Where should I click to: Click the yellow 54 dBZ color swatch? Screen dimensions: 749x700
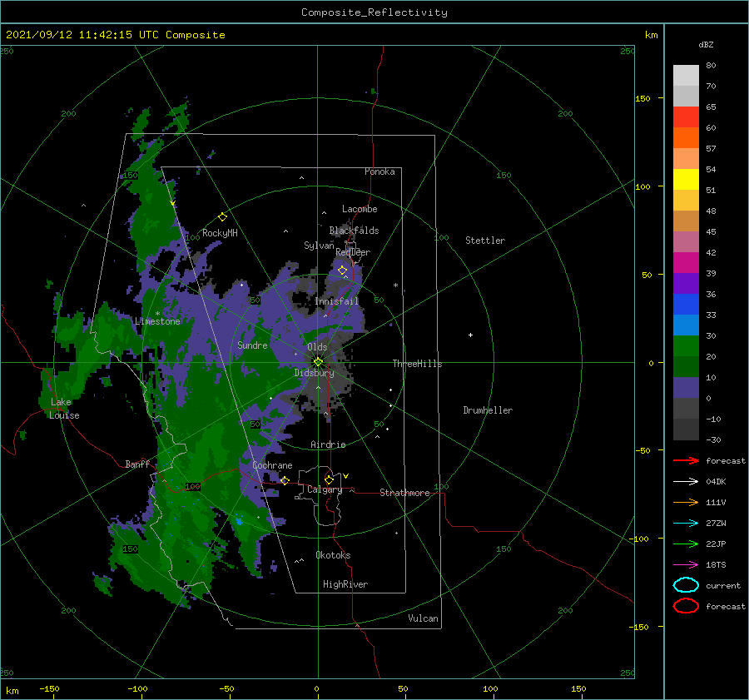coord(686,180)
